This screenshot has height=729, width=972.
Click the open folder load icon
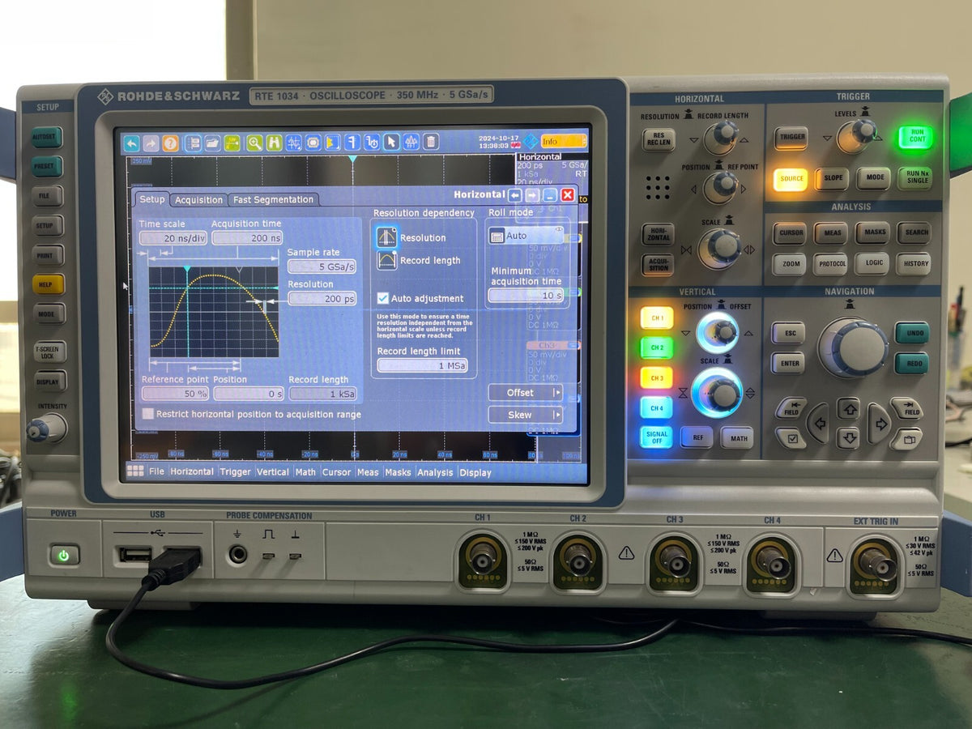click(x=212, y=143)
